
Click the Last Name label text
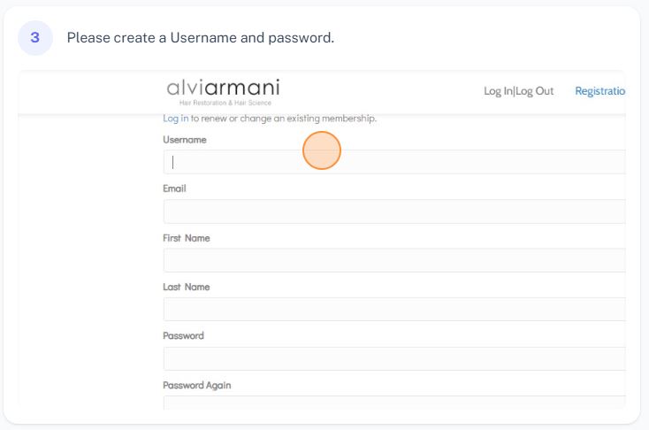[x=186, y=287]
